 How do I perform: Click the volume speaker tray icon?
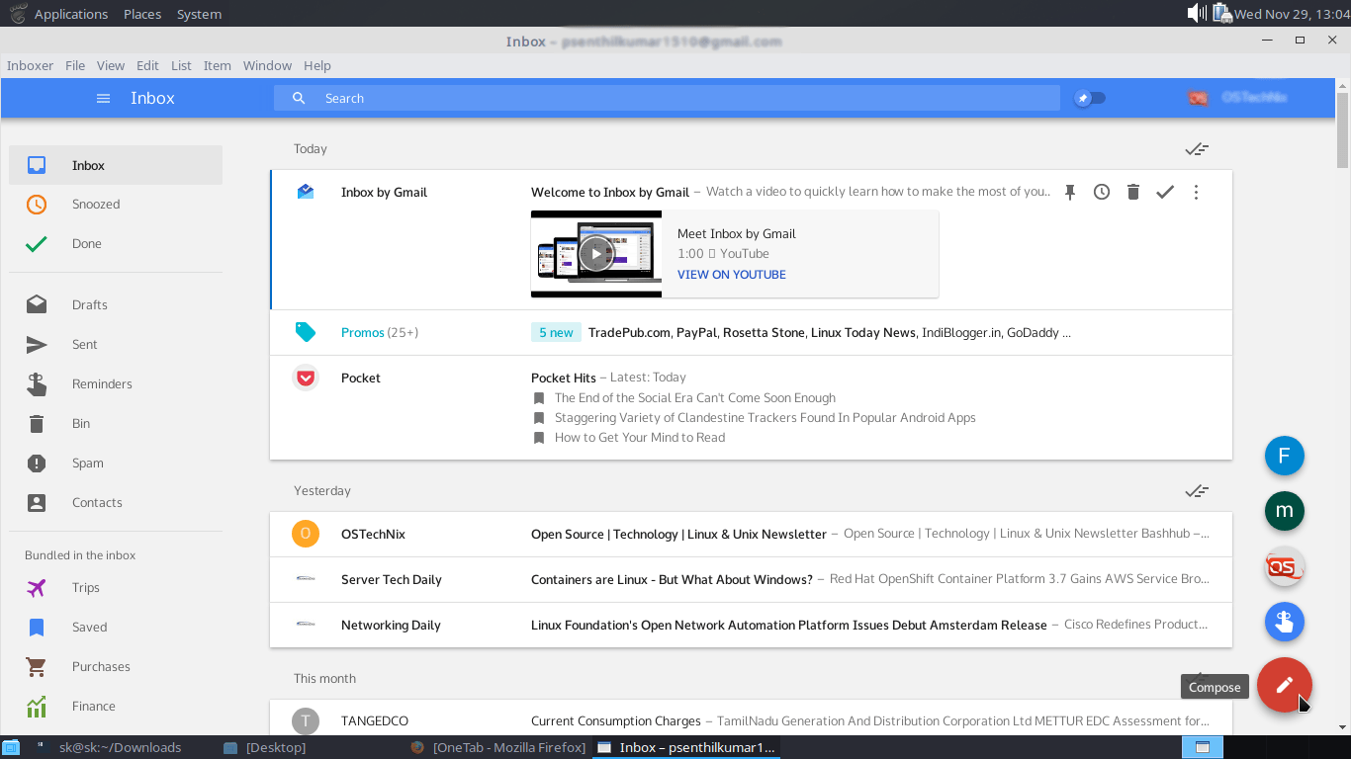[x=1197, y=13]
